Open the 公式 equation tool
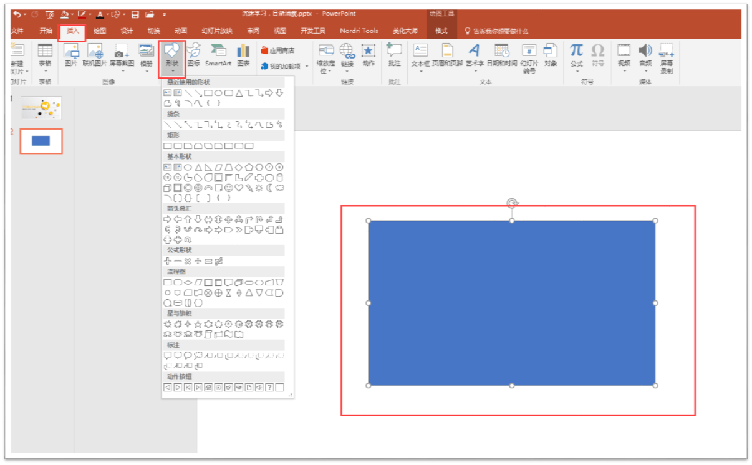752x465 pixels. coord(577,57)
